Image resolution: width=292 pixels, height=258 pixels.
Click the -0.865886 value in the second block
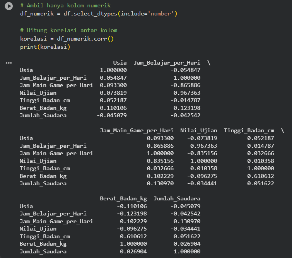pos(159,146)
